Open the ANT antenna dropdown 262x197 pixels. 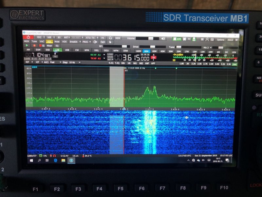pos(66,37)
